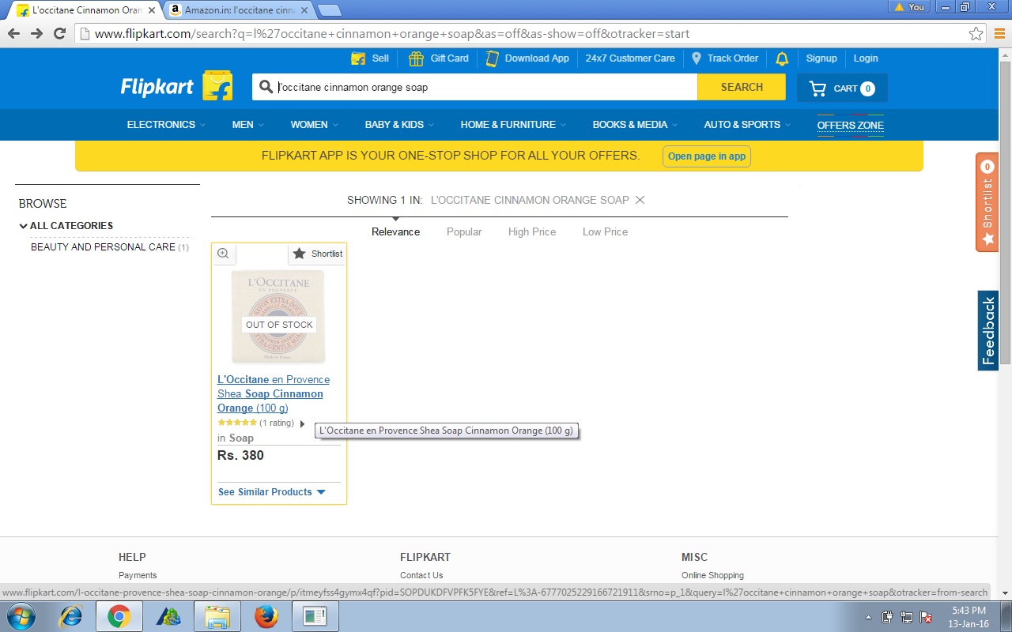Click the Payments link in footer
This screenshot has width=1012, height=632.
[x=138, y=575]
